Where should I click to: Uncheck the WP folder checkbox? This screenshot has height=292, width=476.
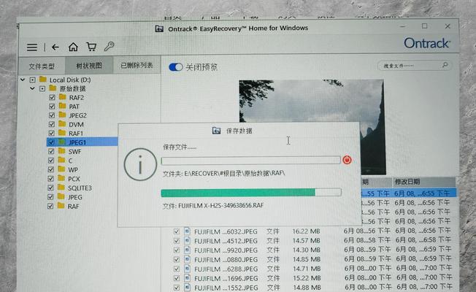point(50,169)
